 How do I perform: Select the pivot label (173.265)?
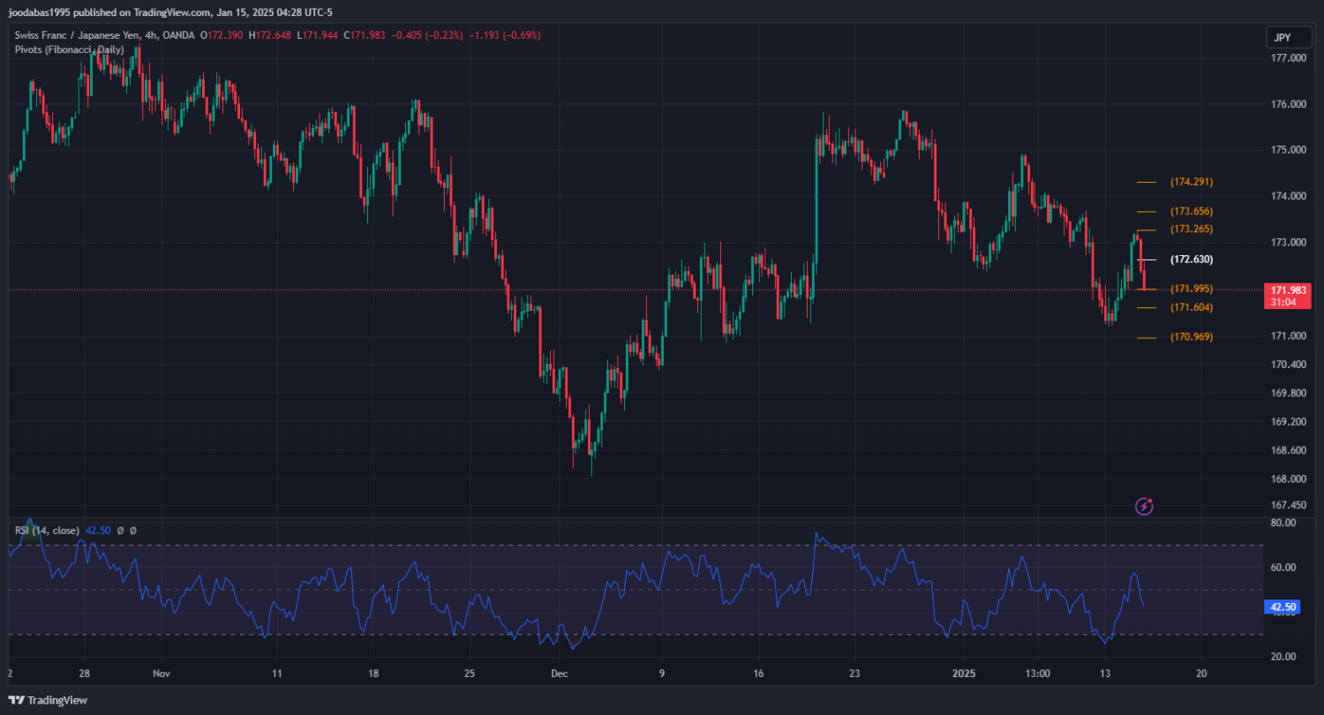point(1192,230)
